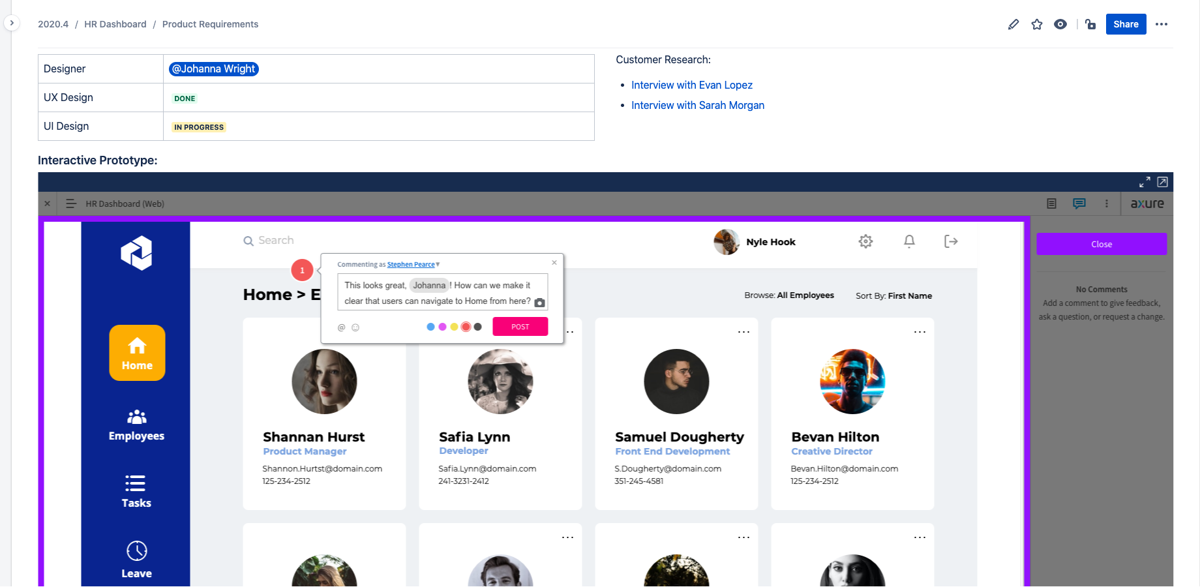The width and height of the screenshot is (1200, 587).
Task: Click the IN PROGRESS status label
Action: coord(199,127)
